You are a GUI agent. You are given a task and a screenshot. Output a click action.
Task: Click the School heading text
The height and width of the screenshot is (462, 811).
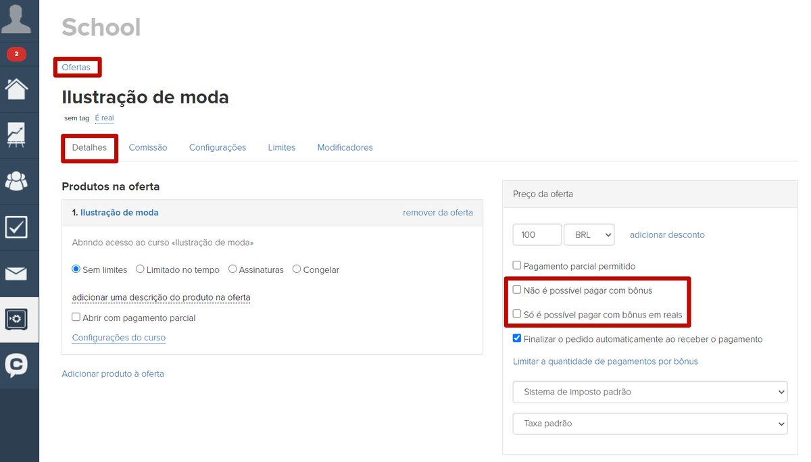coord(101,27)
